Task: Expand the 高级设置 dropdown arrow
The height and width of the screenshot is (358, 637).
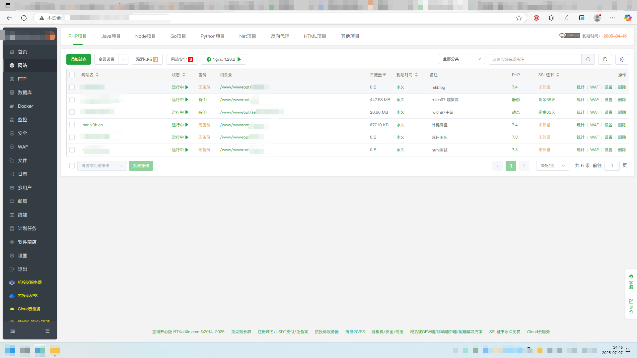Action: [123, 59]
